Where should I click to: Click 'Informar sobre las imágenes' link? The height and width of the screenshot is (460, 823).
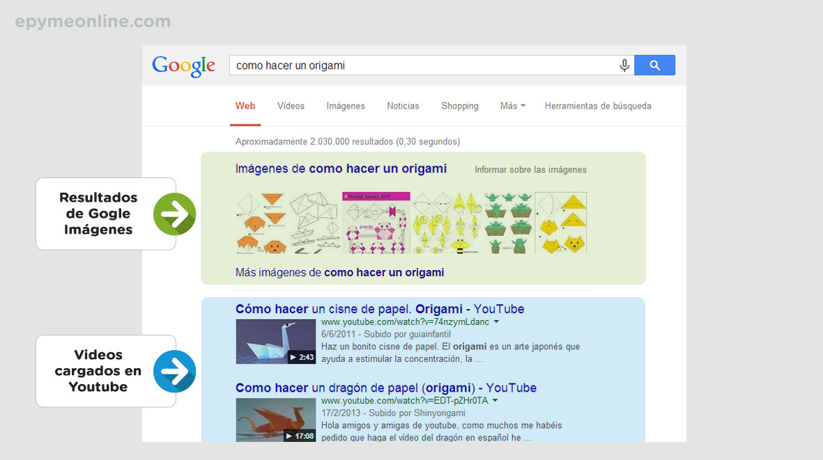(x=530, y=170)
